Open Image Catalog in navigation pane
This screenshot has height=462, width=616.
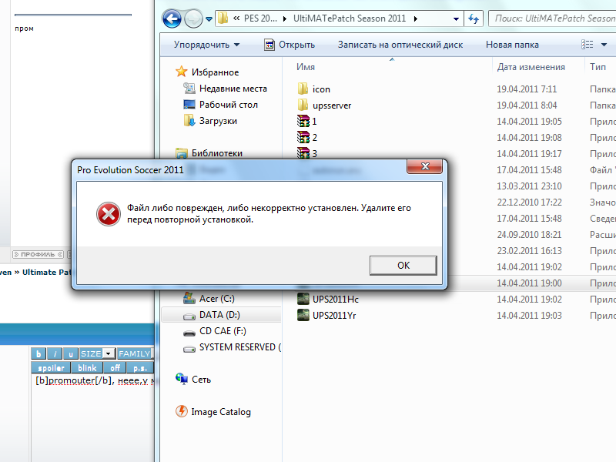coord(220,412)
